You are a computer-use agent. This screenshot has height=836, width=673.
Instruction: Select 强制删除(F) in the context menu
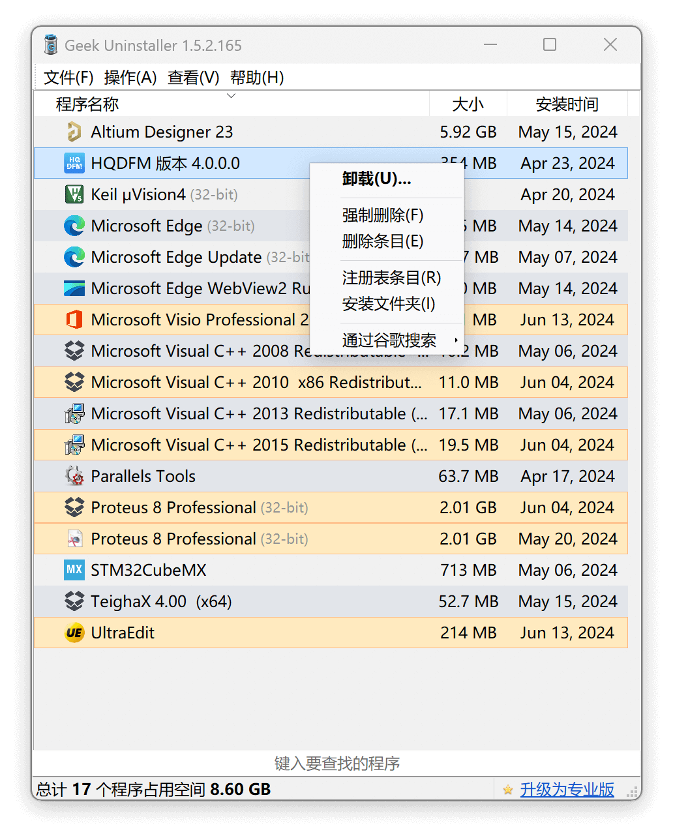(382, 215)
